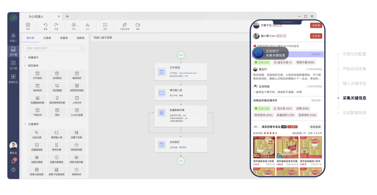The width and height of the screenshot is (377, 195).
Task: Start recording with the 录制 icon
Action: (137, 25)
